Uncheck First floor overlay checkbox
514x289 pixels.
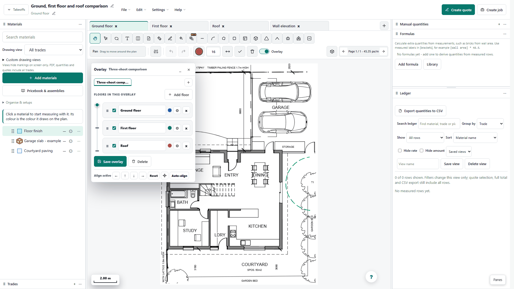point(114,128)
